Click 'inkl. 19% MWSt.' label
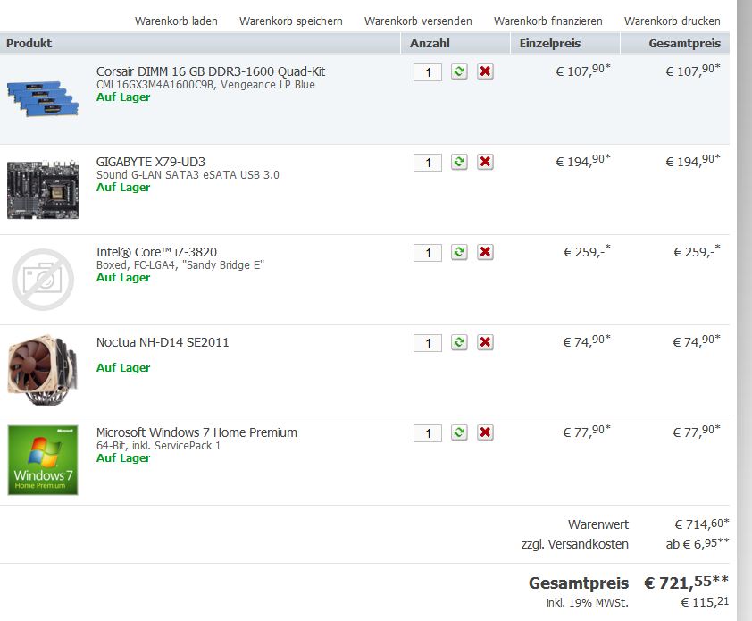Screen dimensions: 752x621 coord(587,603)
